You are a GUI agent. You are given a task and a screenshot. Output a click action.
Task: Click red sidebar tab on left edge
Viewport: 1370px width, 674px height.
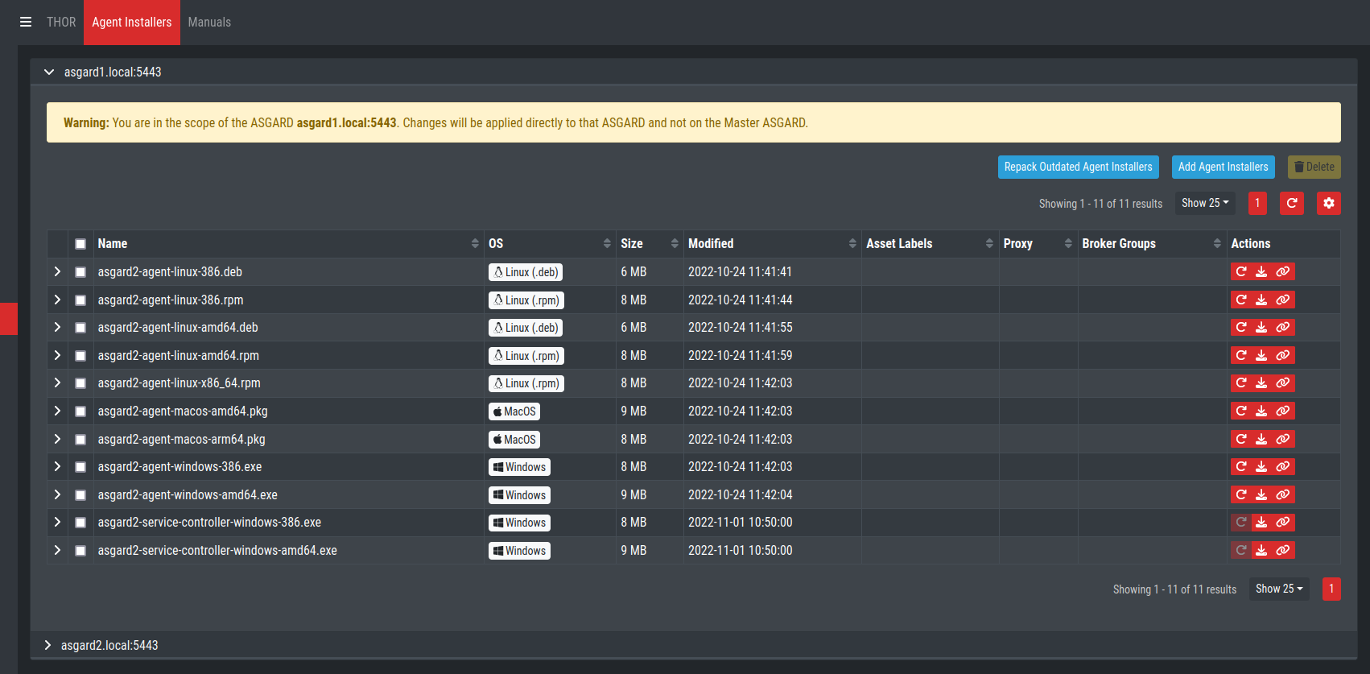[x=9, y=319]
